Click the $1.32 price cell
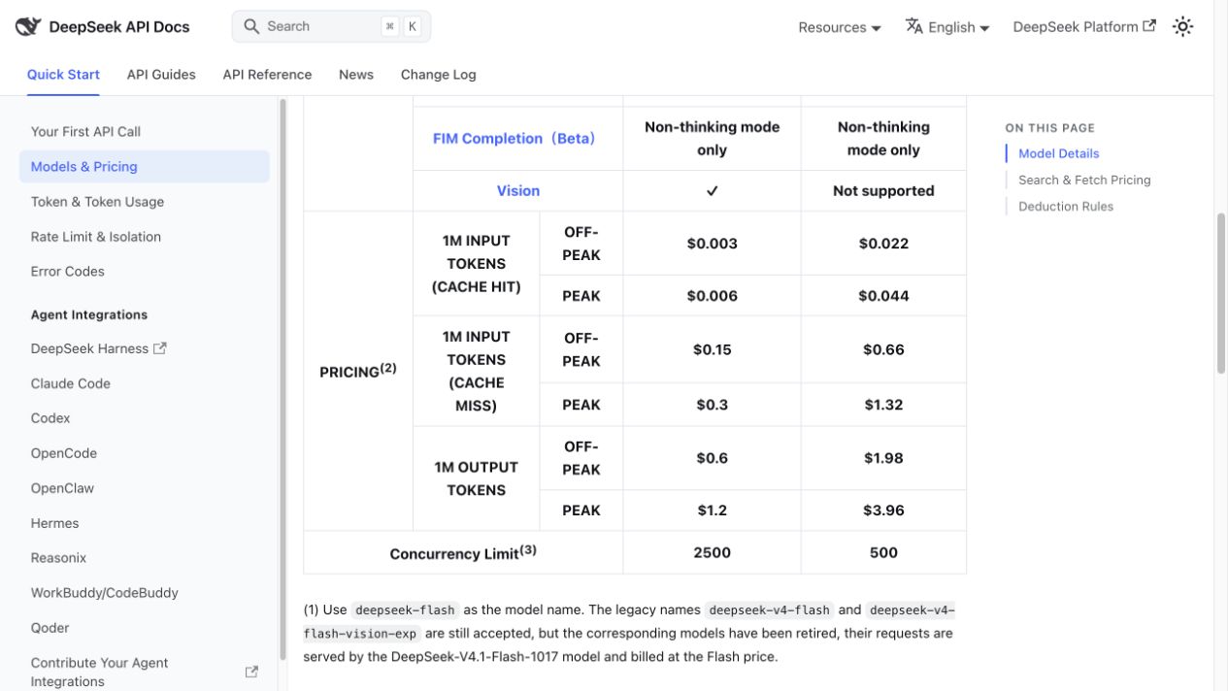1228x691 pixels. [x=883, y=405]
